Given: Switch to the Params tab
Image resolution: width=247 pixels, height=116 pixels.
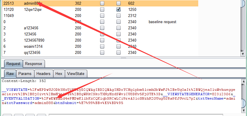Looking at the screenshot, I should click(x=25, y=74).
